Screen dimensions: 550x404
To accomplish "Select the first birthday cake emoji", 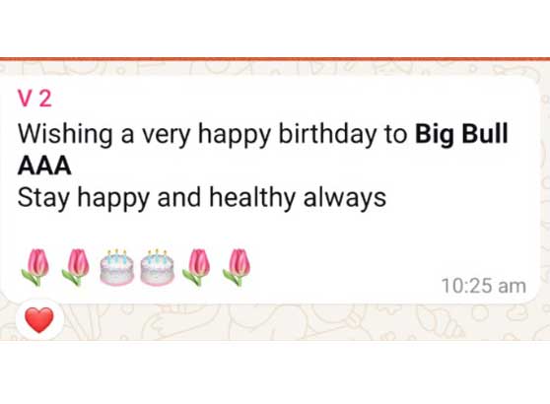I will 117,267.
